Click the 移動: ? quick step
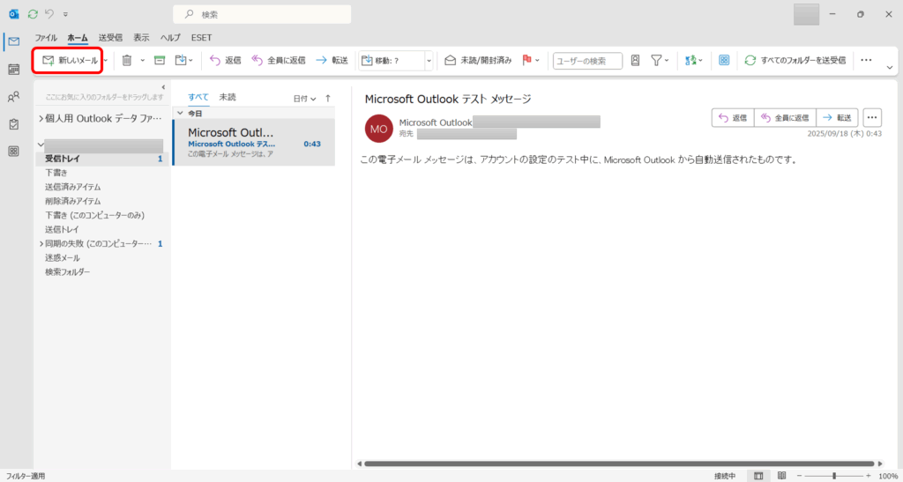903x482 pixels. 391,60
